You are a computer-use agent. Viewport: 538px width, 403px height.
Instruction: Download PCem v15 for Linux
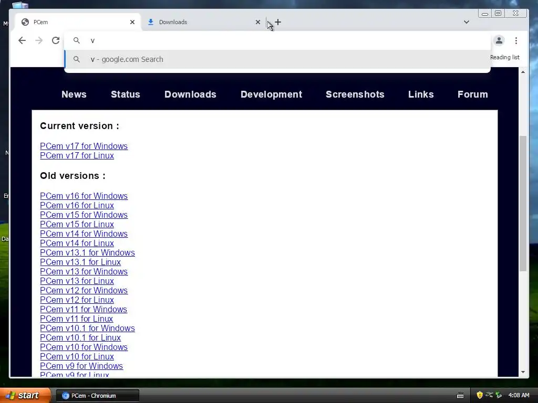(x=77, y=224)
